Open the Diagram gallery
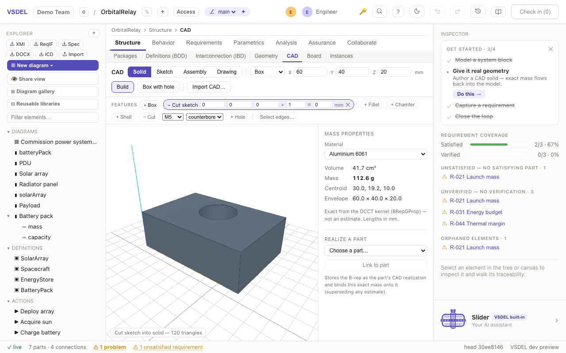 point(53,91)
